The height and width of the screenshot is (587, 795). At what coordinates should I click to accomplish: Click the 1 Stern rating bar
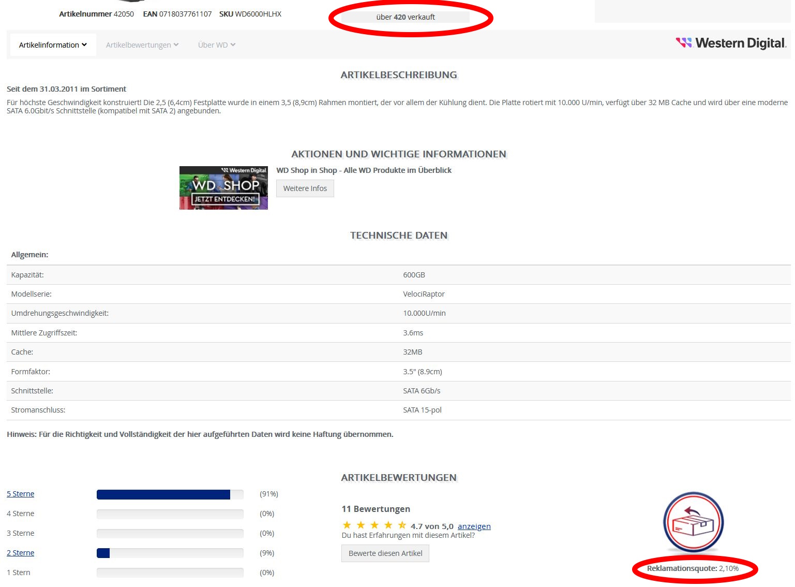tap(170, 573)
